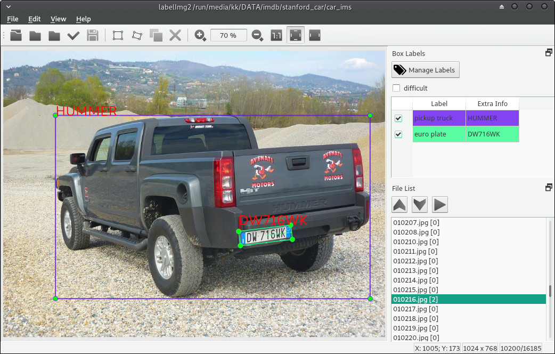The height and width of the screenshot is (354, 555).
Task: Click the 10200/16185 status bar counter
Action: (521, 348)
